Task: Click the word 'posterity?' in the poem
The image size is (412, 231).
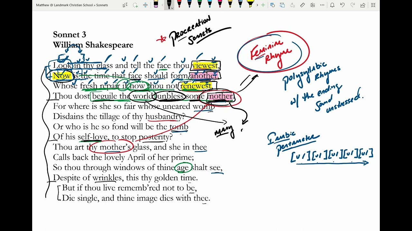Action: click(x=155, y=137)
